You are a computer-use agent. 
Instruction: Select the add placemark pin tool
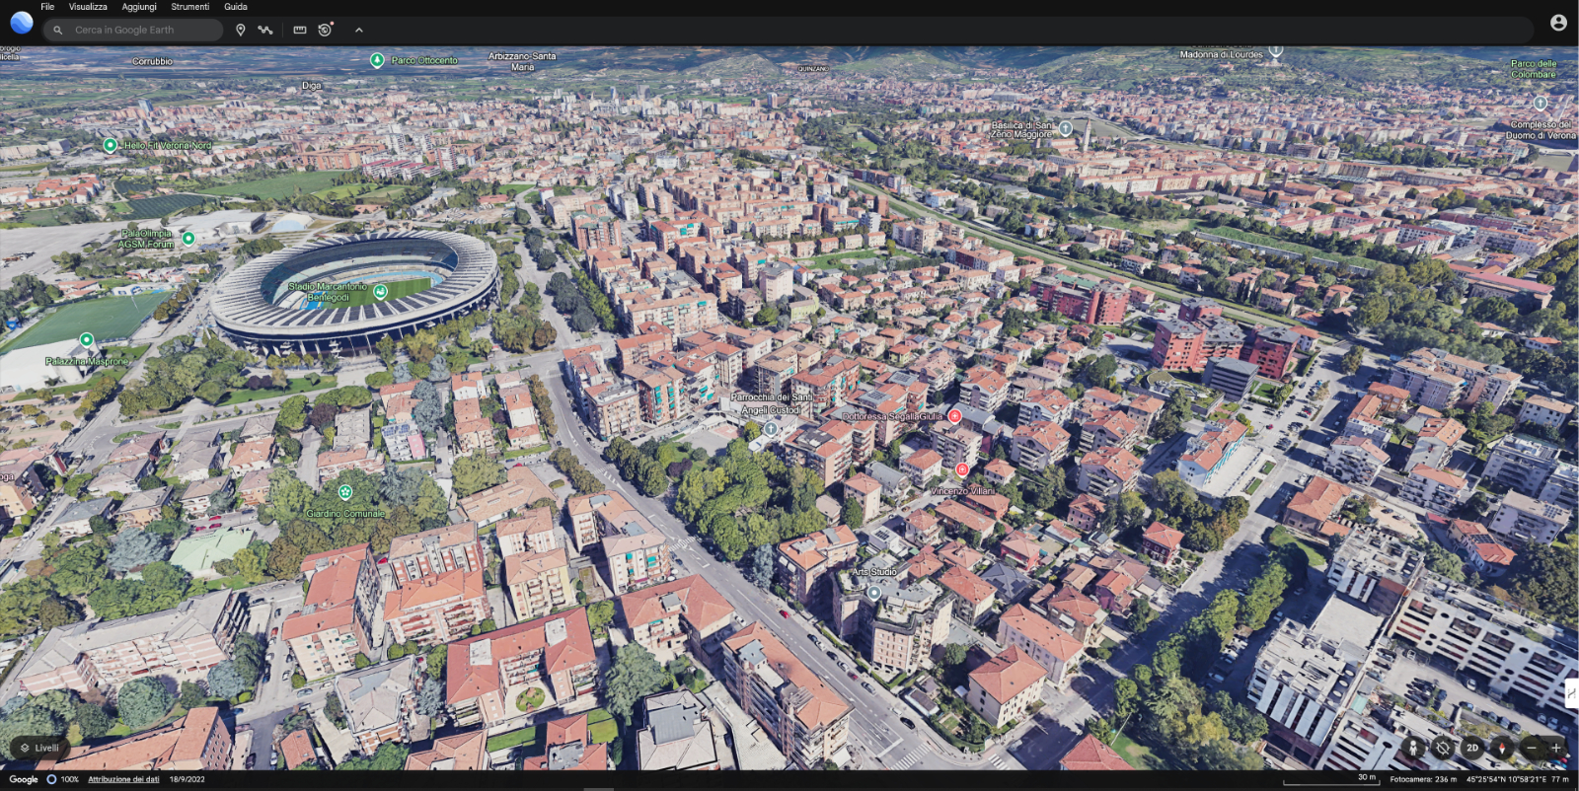241,31
